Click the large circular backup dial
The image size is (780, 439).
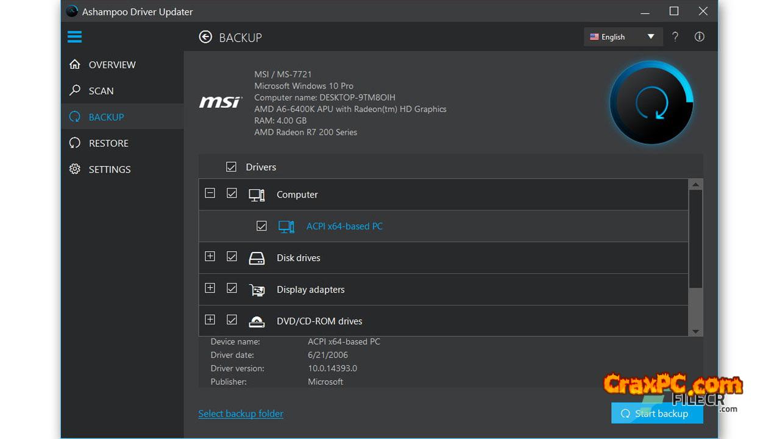[x=651, y=102]
